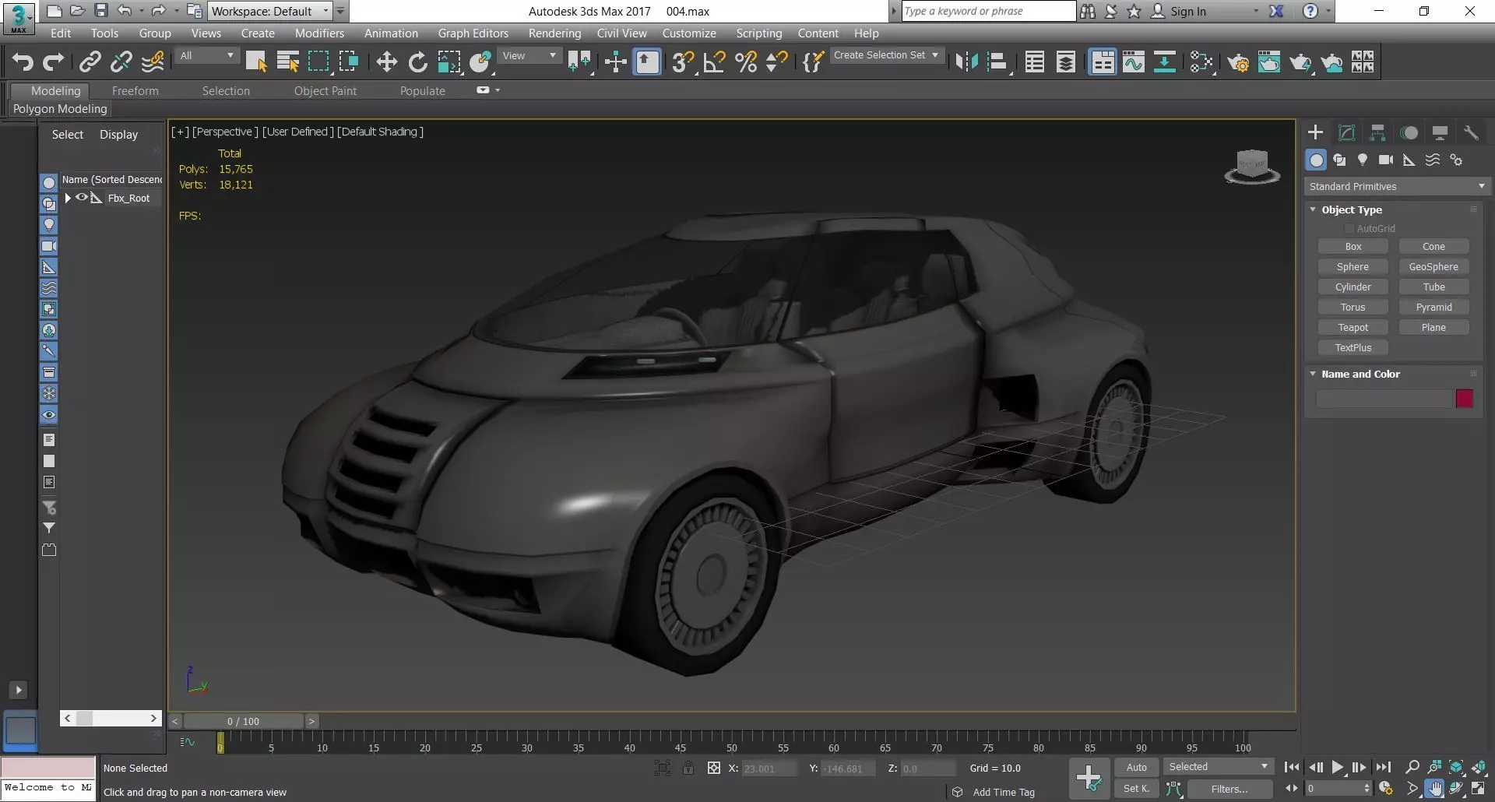Activate the Select Object tool
Screen dimensions: 1495x802
click(256, 62)
